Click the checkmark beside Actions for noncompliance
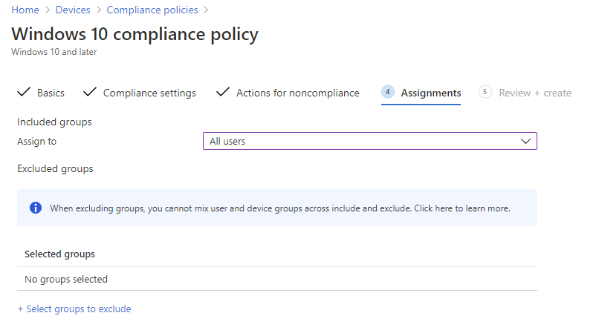Image resolution: width=599 pixels, height=333 pixels. click(x=222, y=92)
